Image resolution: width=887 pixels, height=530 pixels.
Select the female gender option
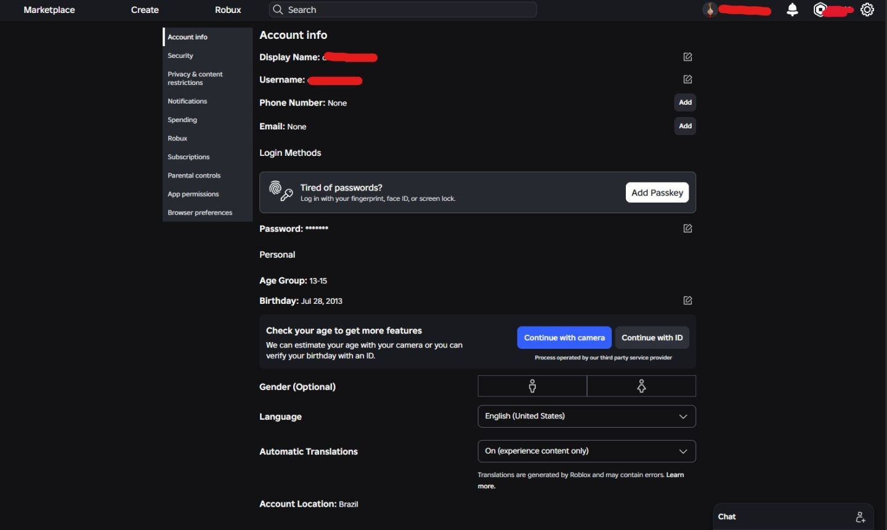641,386
